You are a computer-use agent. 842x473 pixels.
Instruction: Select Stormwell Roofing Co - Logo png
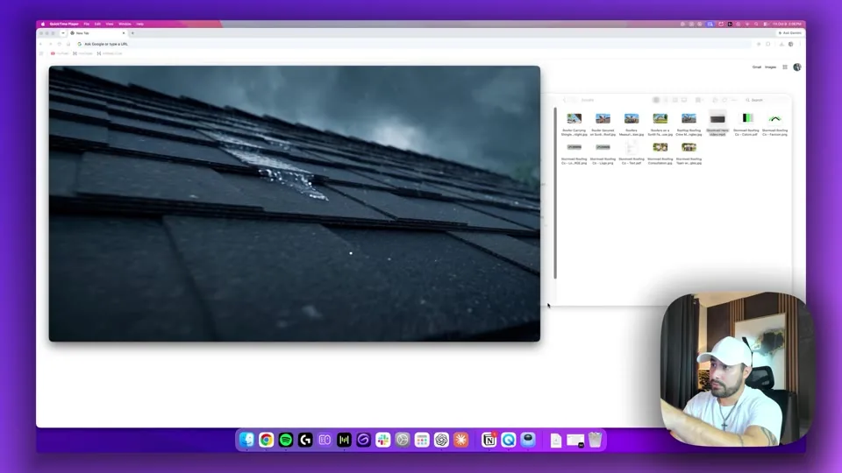coord(603,152)
